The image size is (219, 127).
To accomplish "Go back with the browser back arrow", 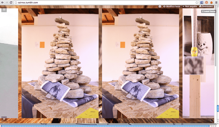I will click(x=3, y=2).
